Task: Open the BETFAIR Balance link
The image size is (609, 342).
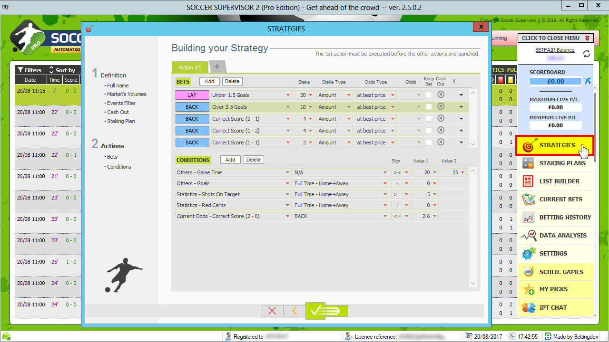Action: (x=555, y=50)
